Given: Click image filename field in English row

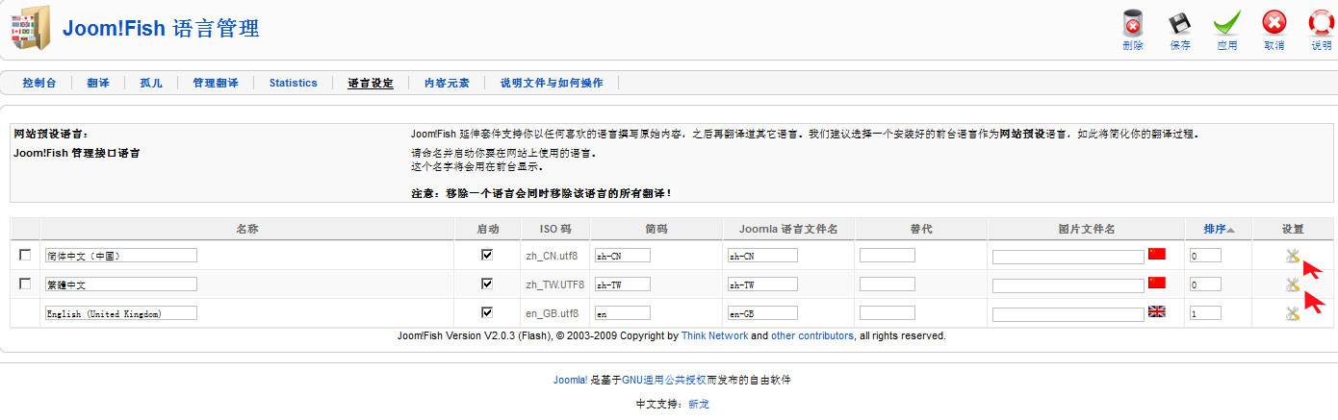Looking at the screenshot, I should pyautogui.click(x=1068, y=313).
